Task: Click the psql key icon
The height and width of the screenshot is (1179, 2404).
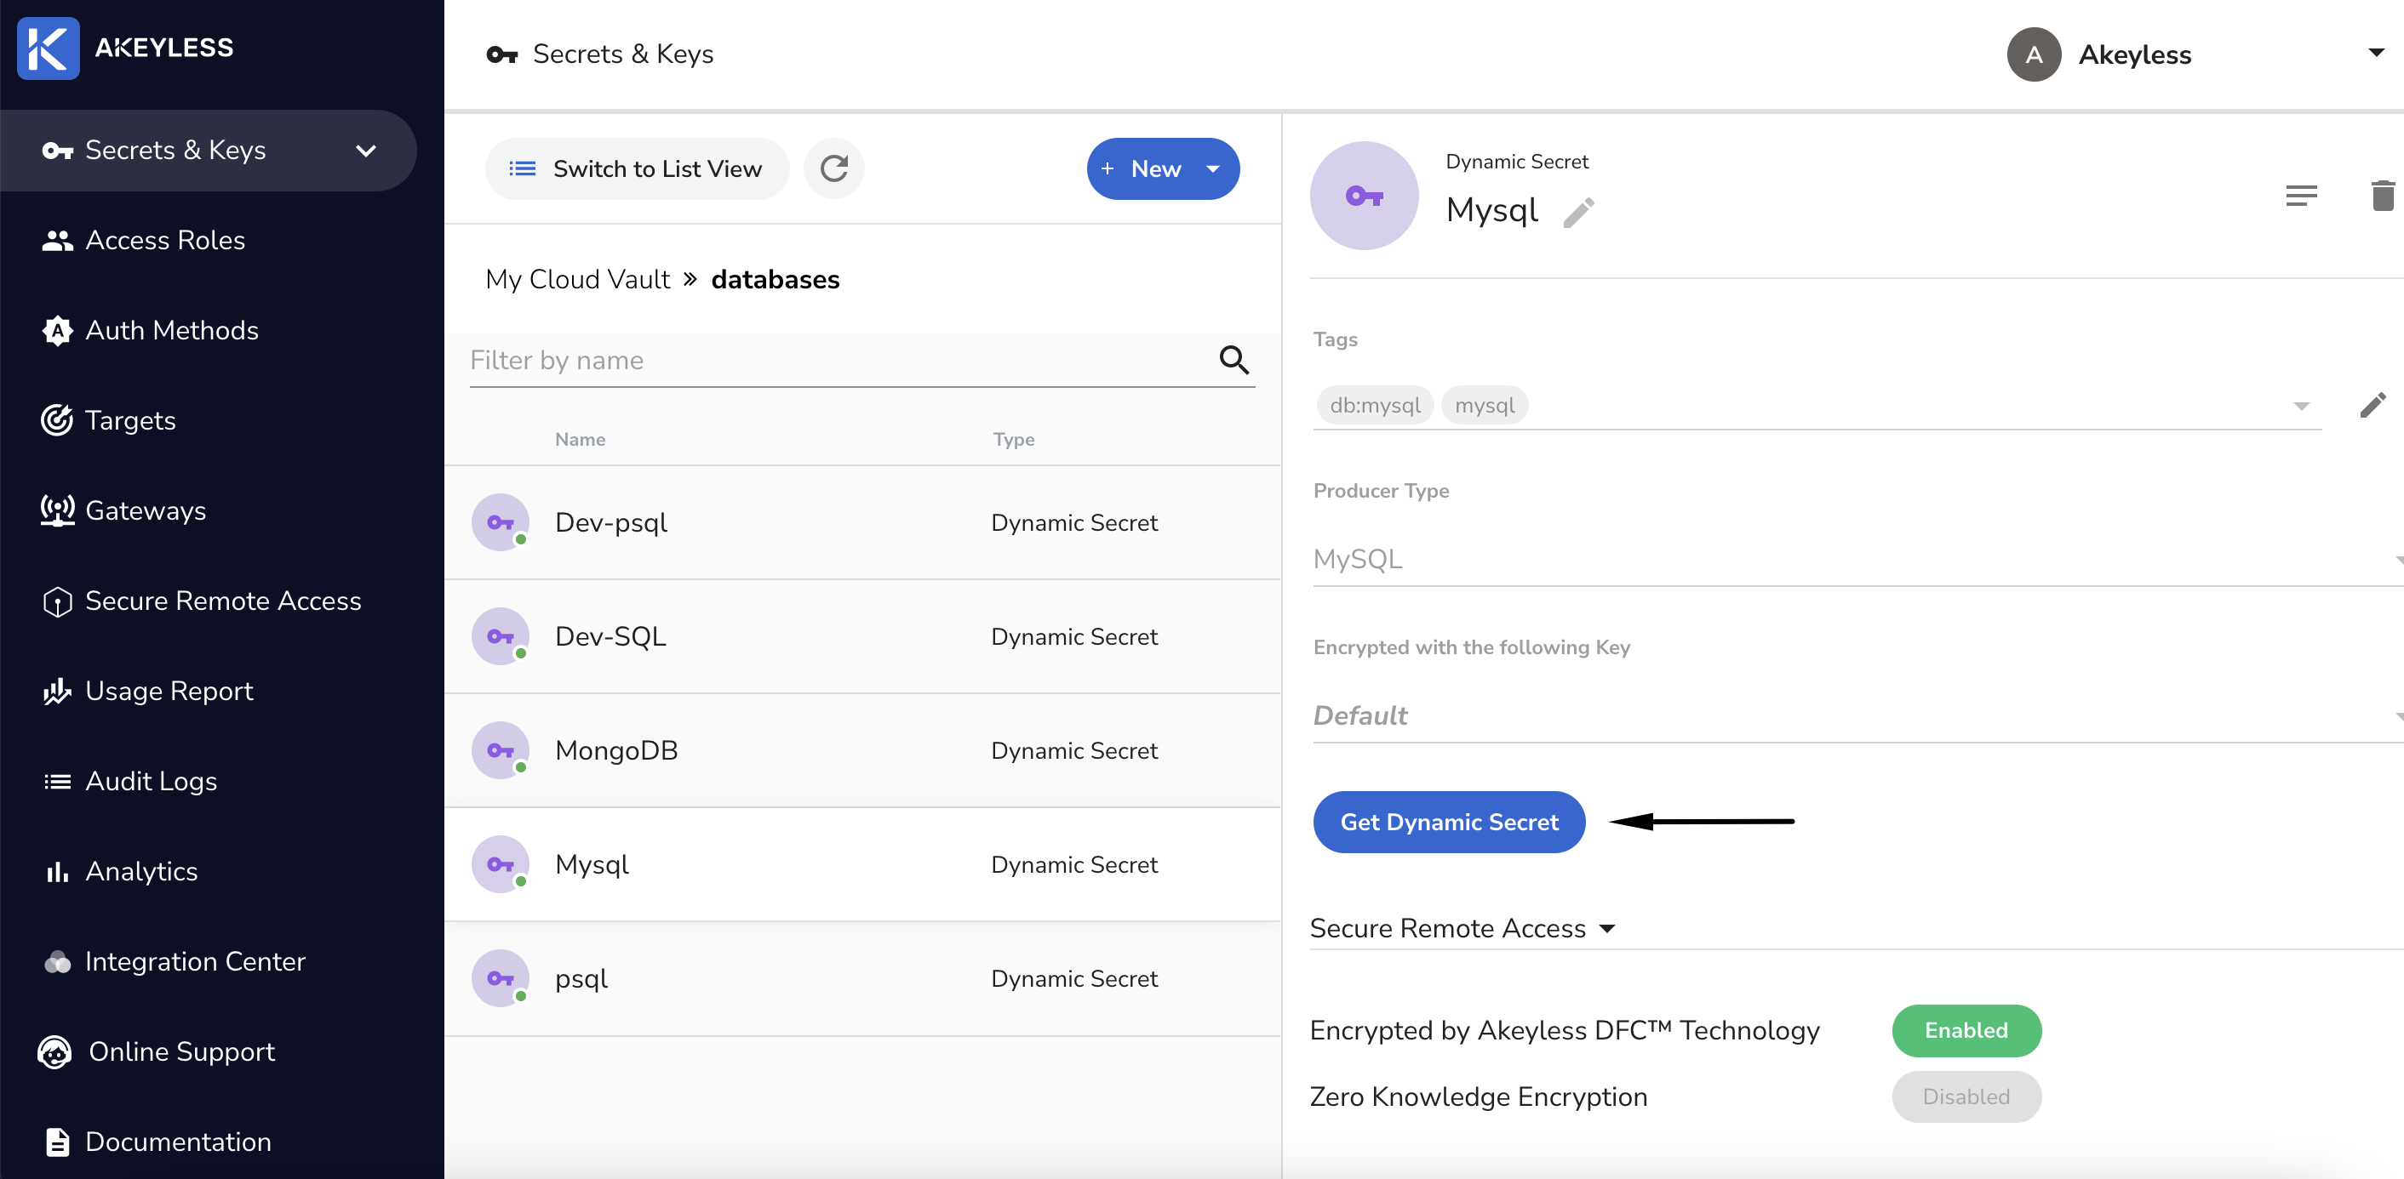Action: coord(501,979)
